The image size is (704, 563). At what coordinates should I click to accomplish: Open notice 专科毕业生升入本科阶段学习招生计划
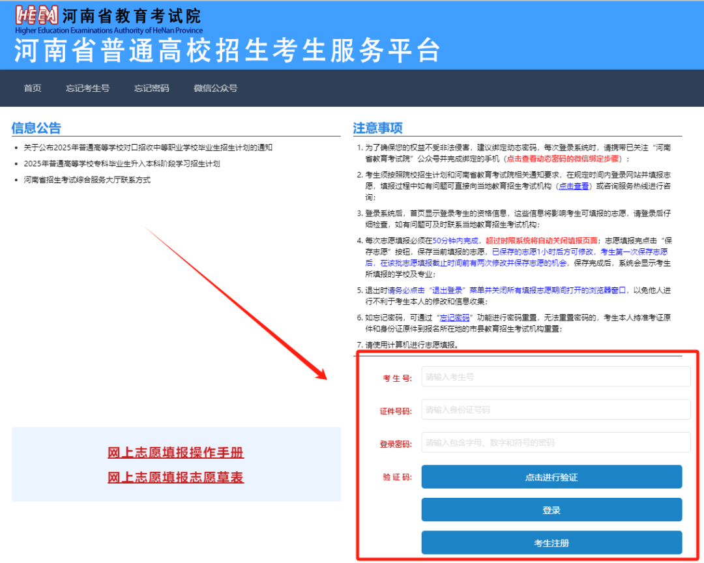(122, 164)
